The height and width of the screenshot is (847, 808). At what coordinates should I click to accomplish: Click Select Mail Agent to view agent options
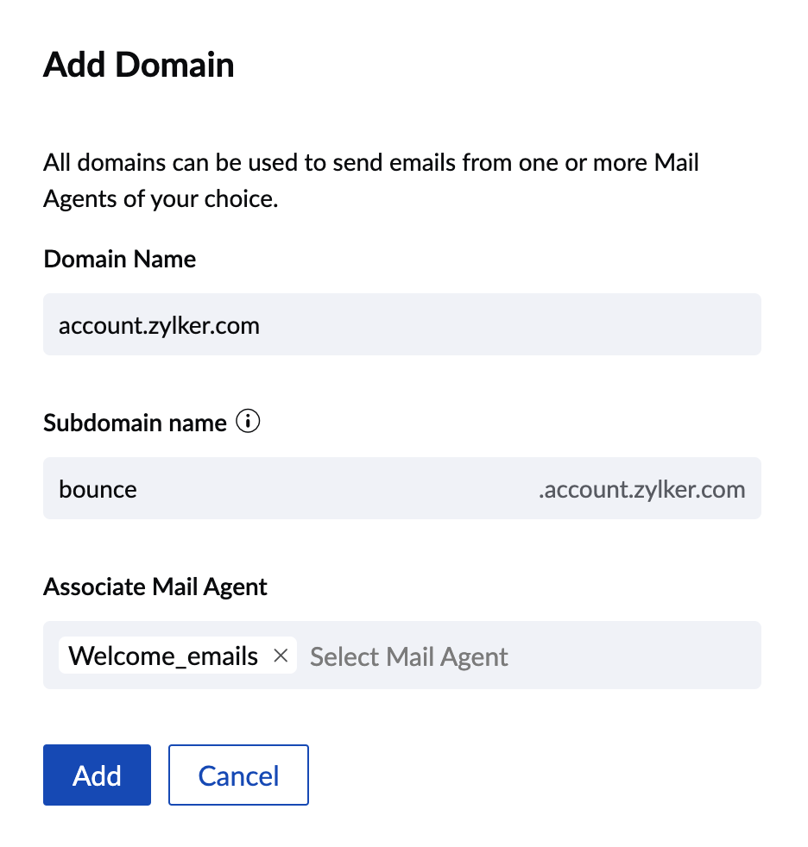coord(408,656)
